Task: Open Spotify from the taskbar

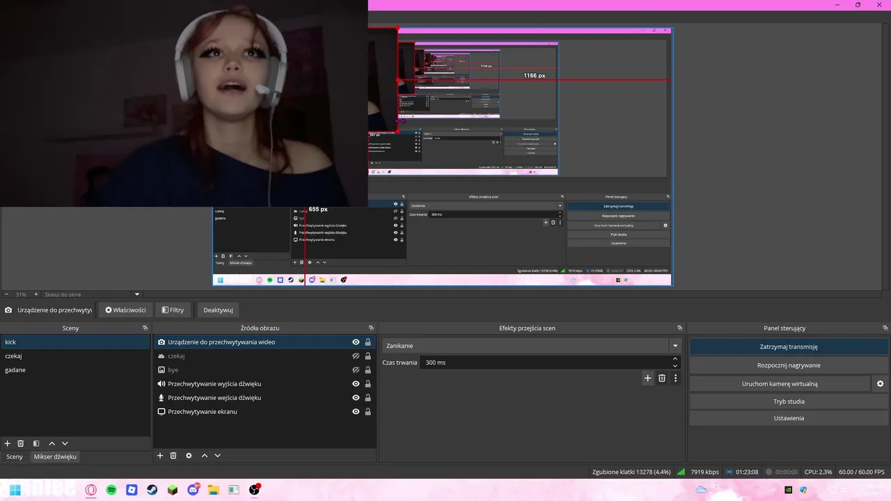Action: [x=111, y=490]
